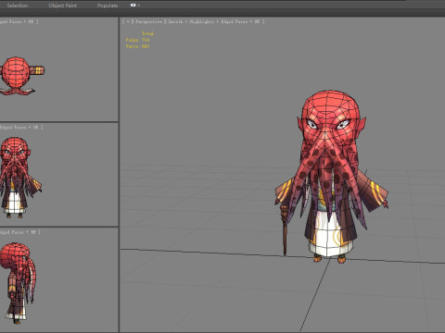This screenshot has height=333, width=445.
Task: Click the character's left eye in perspective view
Action: [343, 124]
